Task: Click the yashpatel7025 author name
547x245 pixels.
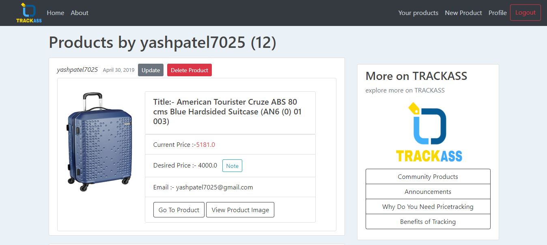Action: [78, 70]
